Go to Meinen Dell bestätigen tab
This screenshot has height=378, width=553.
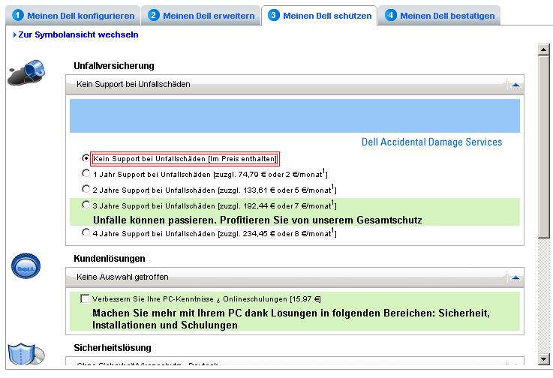tap(439, 16)
